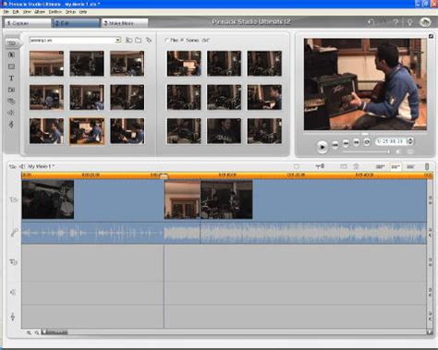Click the sound effects track icon

tap(13, 292)
